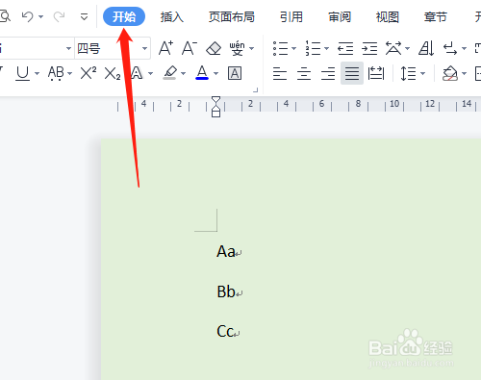This screenshot has width=481, height=380.
Task: Click the first-line indent marker on ruler
Action: point(216,100)
